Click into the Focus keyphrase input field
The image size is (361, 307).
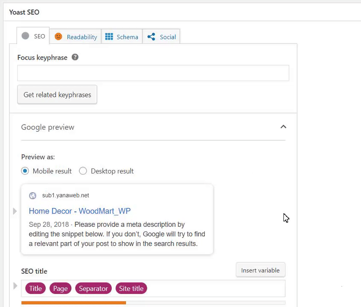tap(153, 73)
